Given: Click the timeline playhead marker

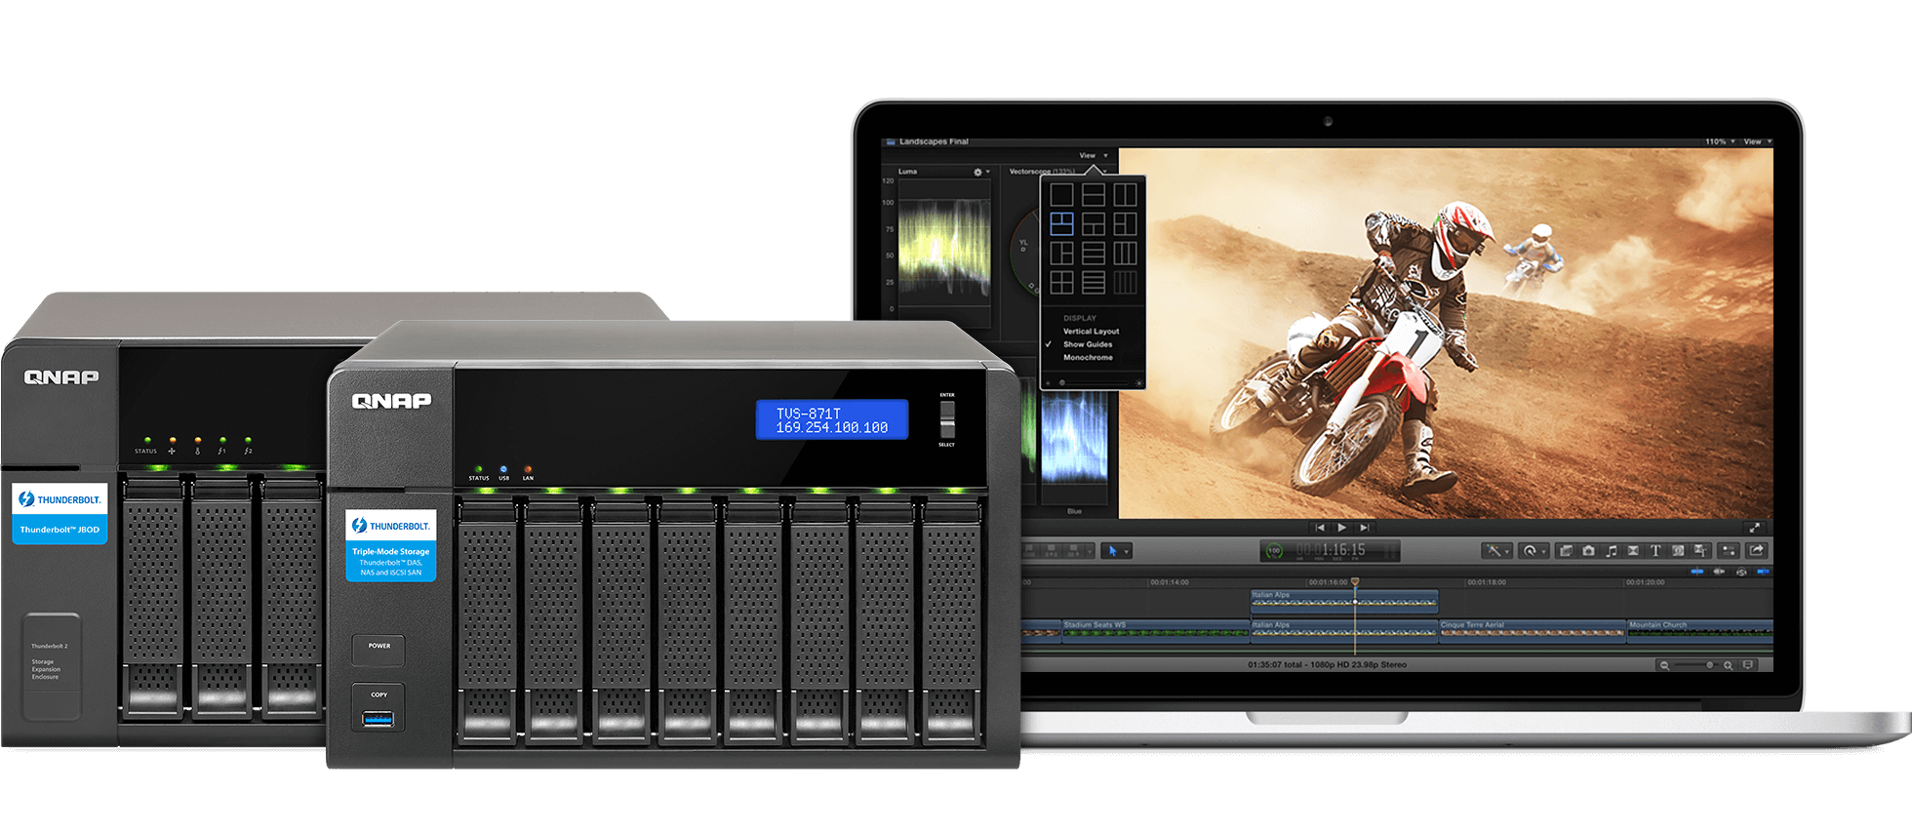Looking at the screenshot, I should (x=1355, y=581).
